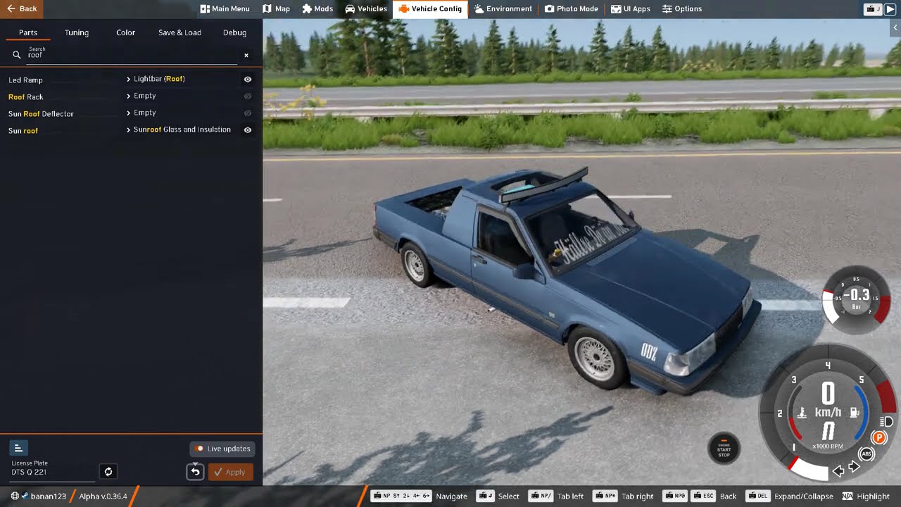Open the UI Apps menu
901x507 pixels.
coord(630,8)
